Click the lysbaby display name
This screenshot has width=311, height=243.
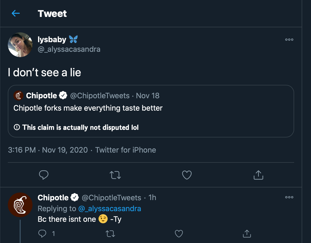click(x=52, y=39)
